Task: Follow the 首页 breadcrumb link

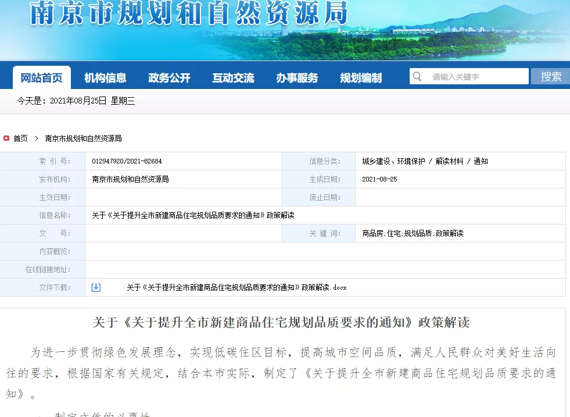Action: point(21,138)
